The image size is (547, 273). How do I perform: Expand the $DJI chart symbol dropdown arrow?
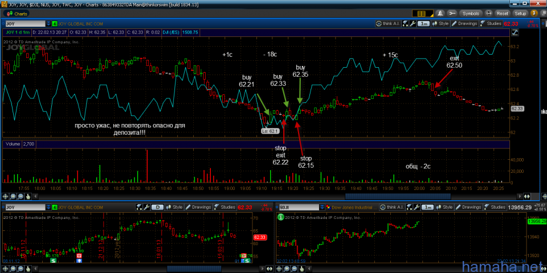(x=322, y=207)
